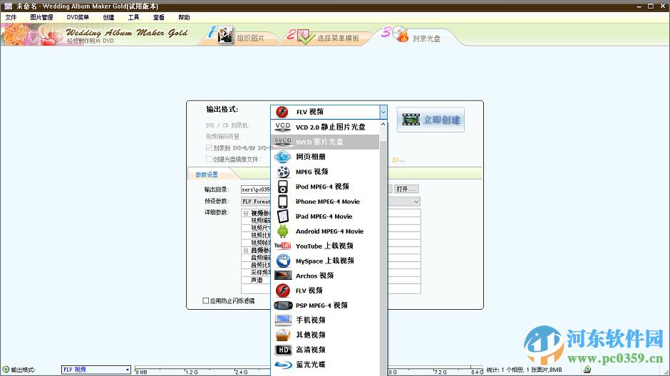Toggle burn to DVD+R/RW checkbox
The height and width of the screenshot is (376, 670).
(209, 147)
